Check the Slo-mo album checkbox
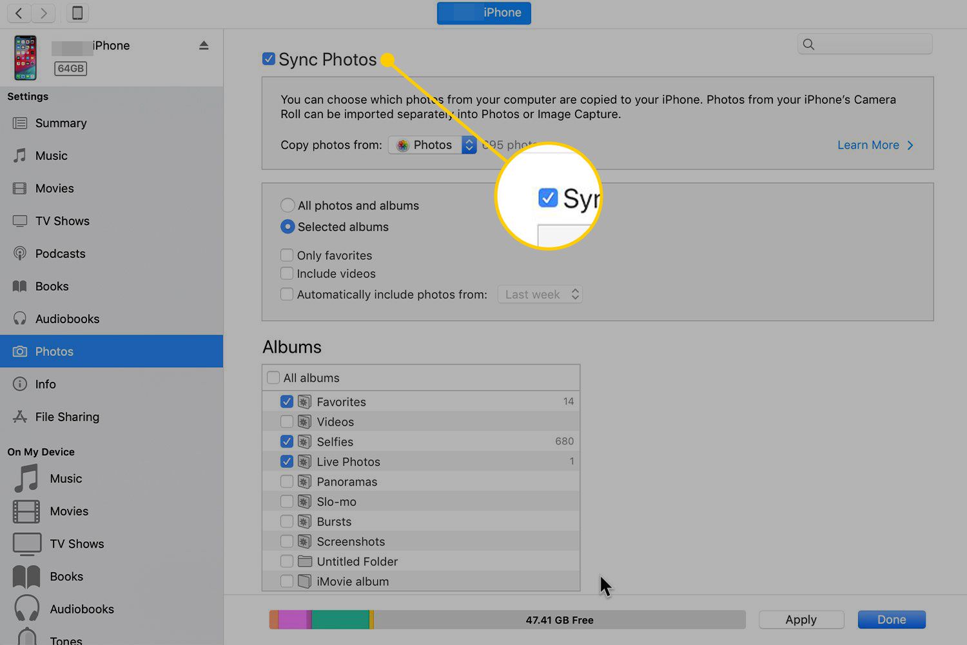 pyautogui.click(x=287, y=502)
